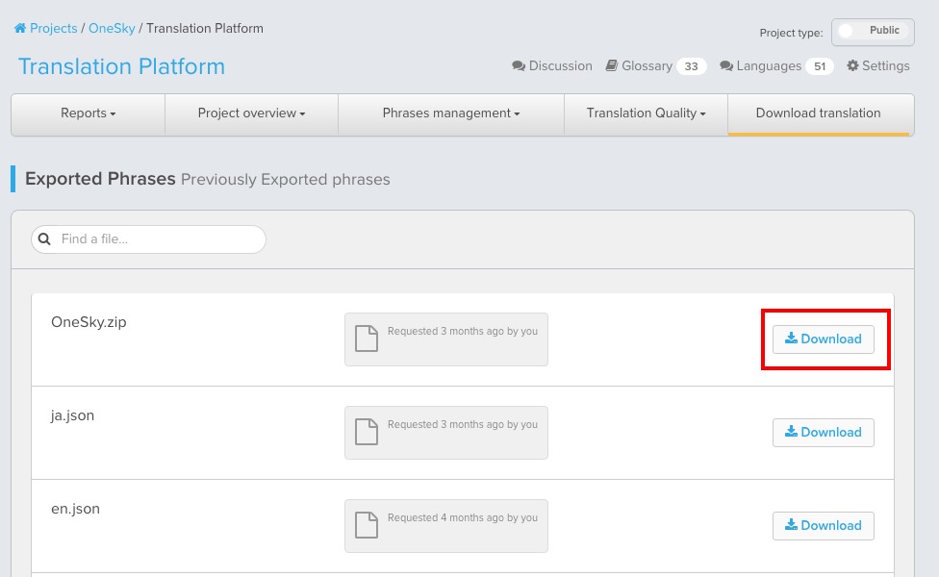
Task: Expand the Phrases management dropdown
Action: pos(451,113)
